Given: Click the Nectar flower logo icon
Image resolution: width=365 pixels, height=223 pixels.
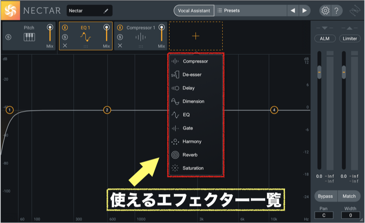Looking at the screenshot, I should 10,10.
